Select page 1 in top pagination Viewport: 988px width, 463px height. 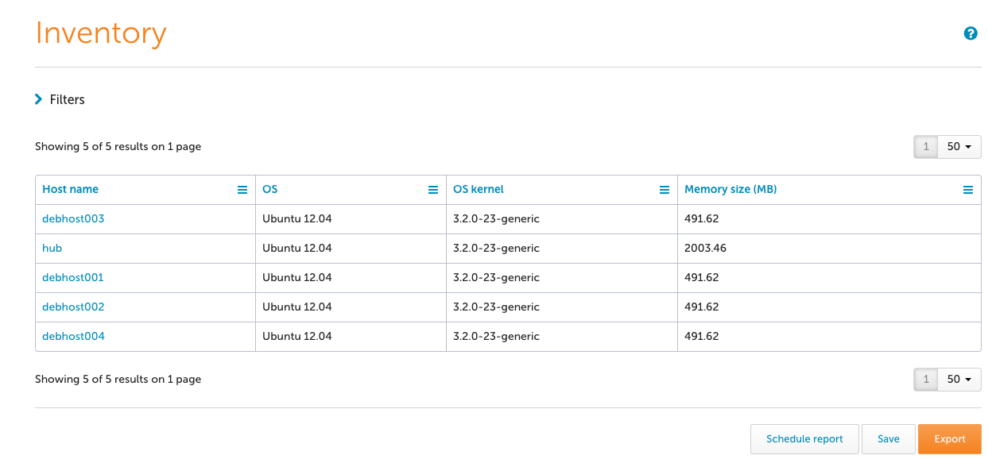pos(926,147)
